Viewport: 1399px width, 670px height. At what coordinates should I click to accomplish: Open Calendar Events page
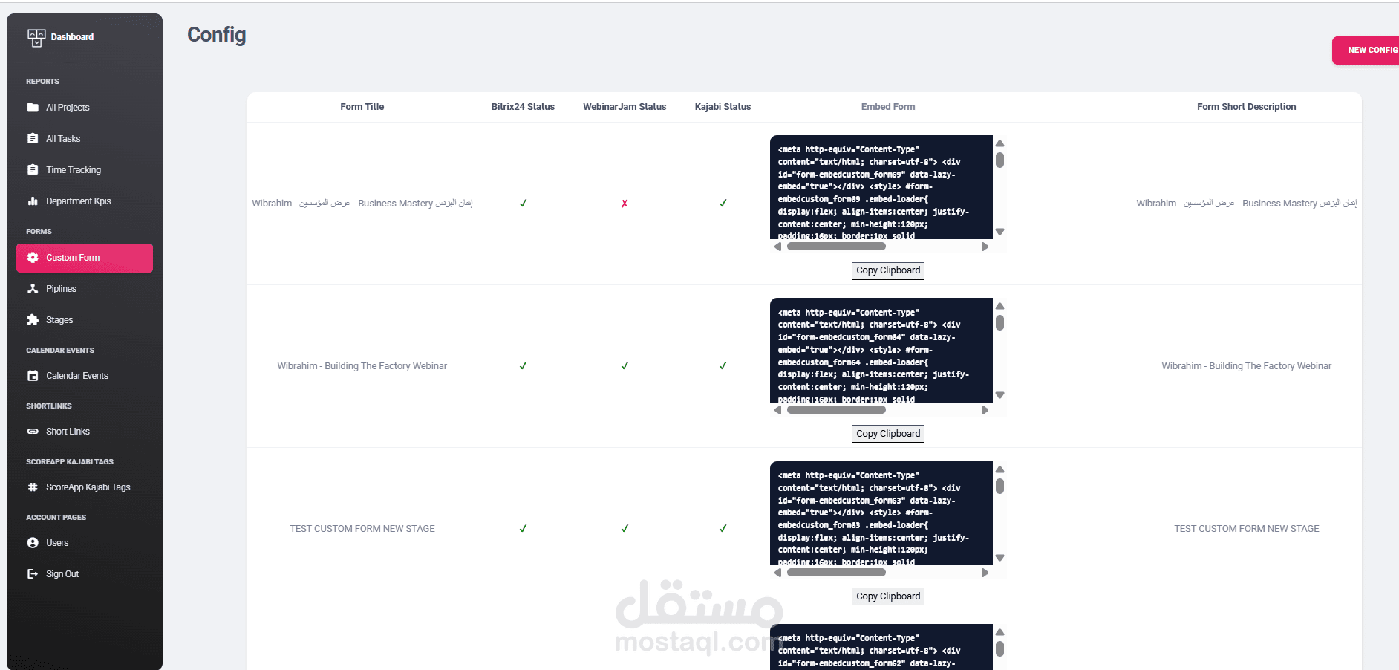(x=85, y=376)
